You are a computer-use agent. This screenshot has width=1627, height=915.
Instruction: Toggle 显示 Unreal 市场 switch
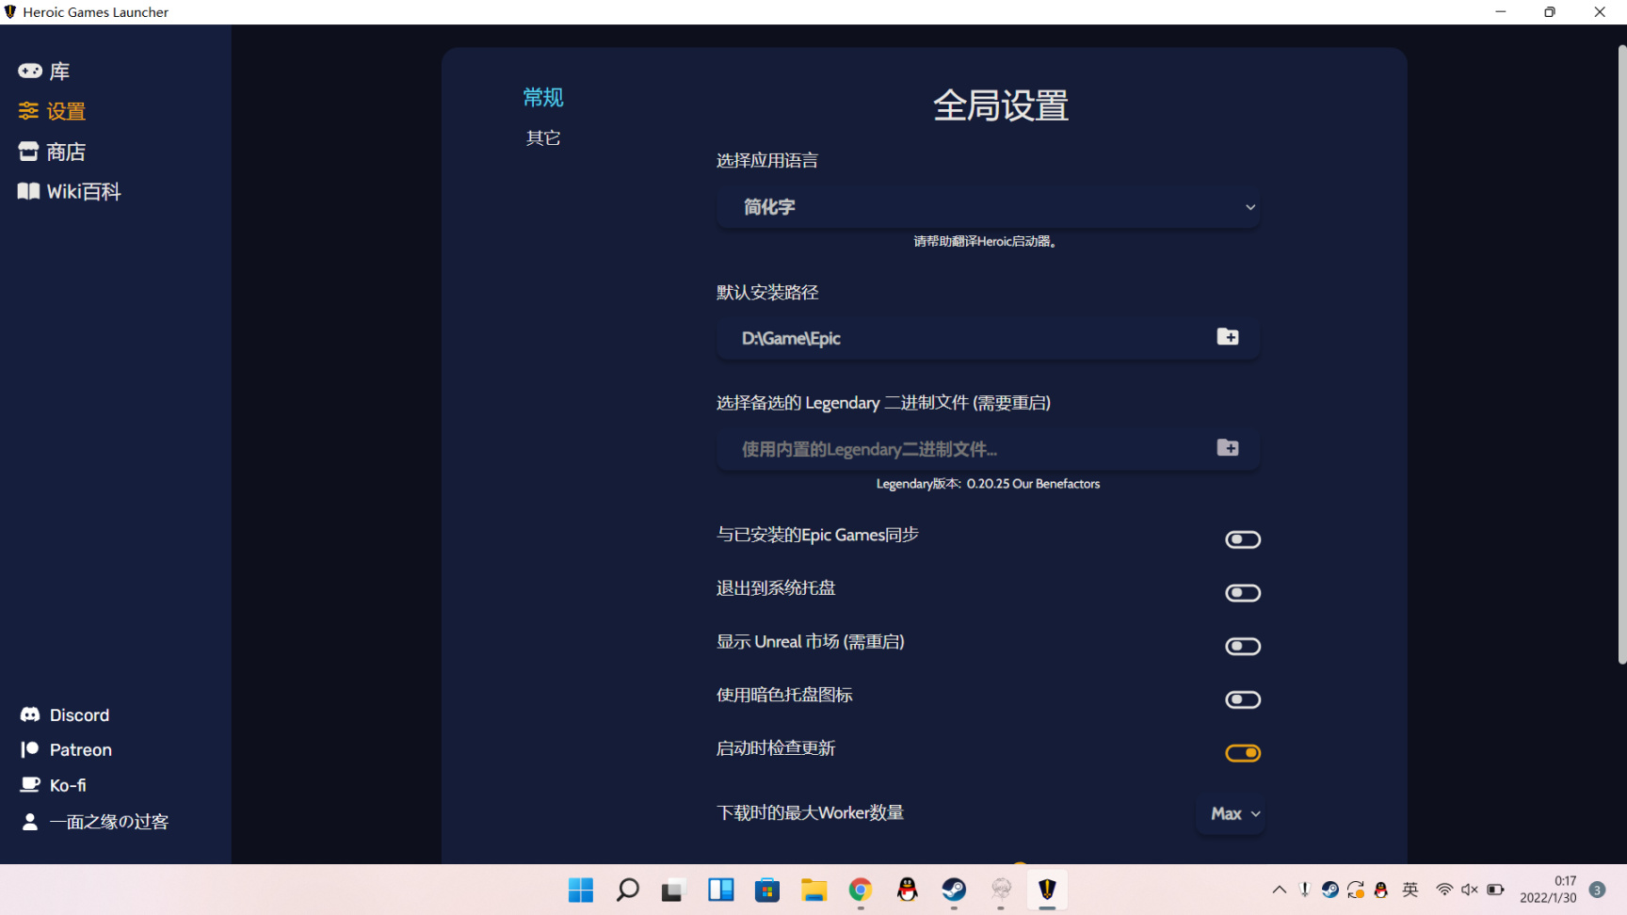[x=1243, y=647]
